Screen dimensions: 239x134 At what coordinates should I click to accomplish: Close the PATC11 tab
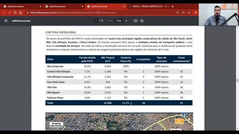tap(166, 7)
